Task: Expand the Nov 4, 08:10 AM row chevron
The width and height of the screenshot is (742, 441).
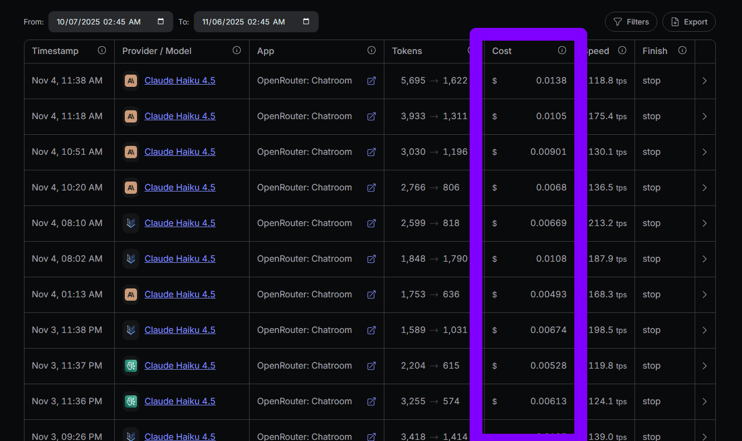Action: (x=705, y=223)
